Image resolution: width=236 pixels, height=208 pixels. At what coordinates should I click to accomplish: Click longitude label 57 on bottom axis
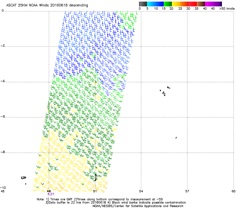click(187, 191)
